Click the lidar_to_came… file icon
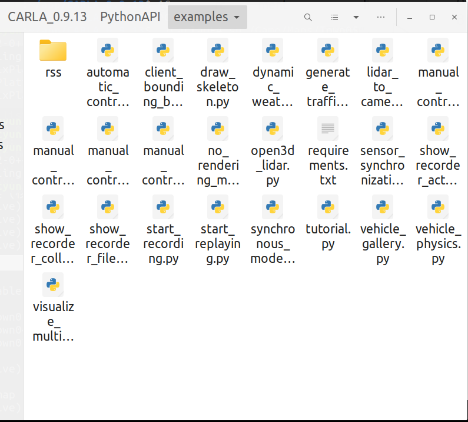This screenshot has width=468, height=422. [383, 50]
